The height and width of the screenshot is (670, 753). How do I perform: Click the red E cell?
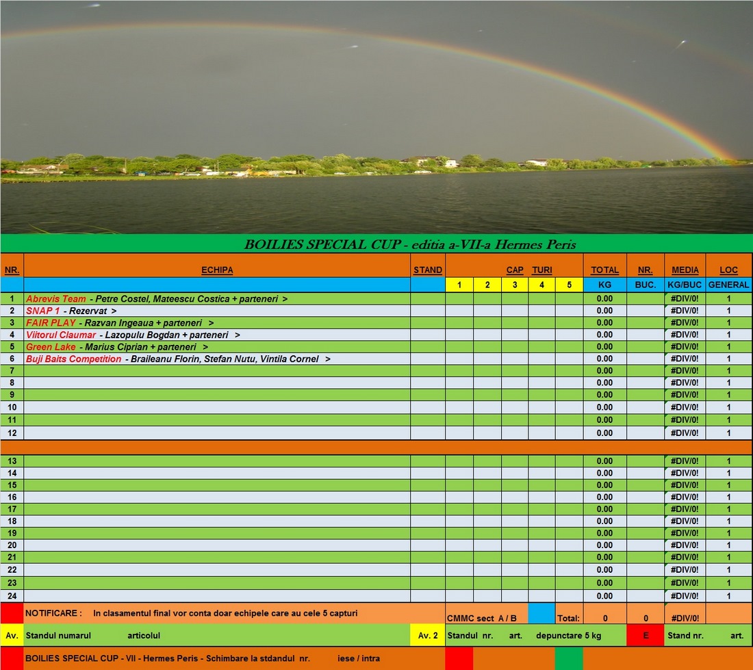(x=646, y=636)
